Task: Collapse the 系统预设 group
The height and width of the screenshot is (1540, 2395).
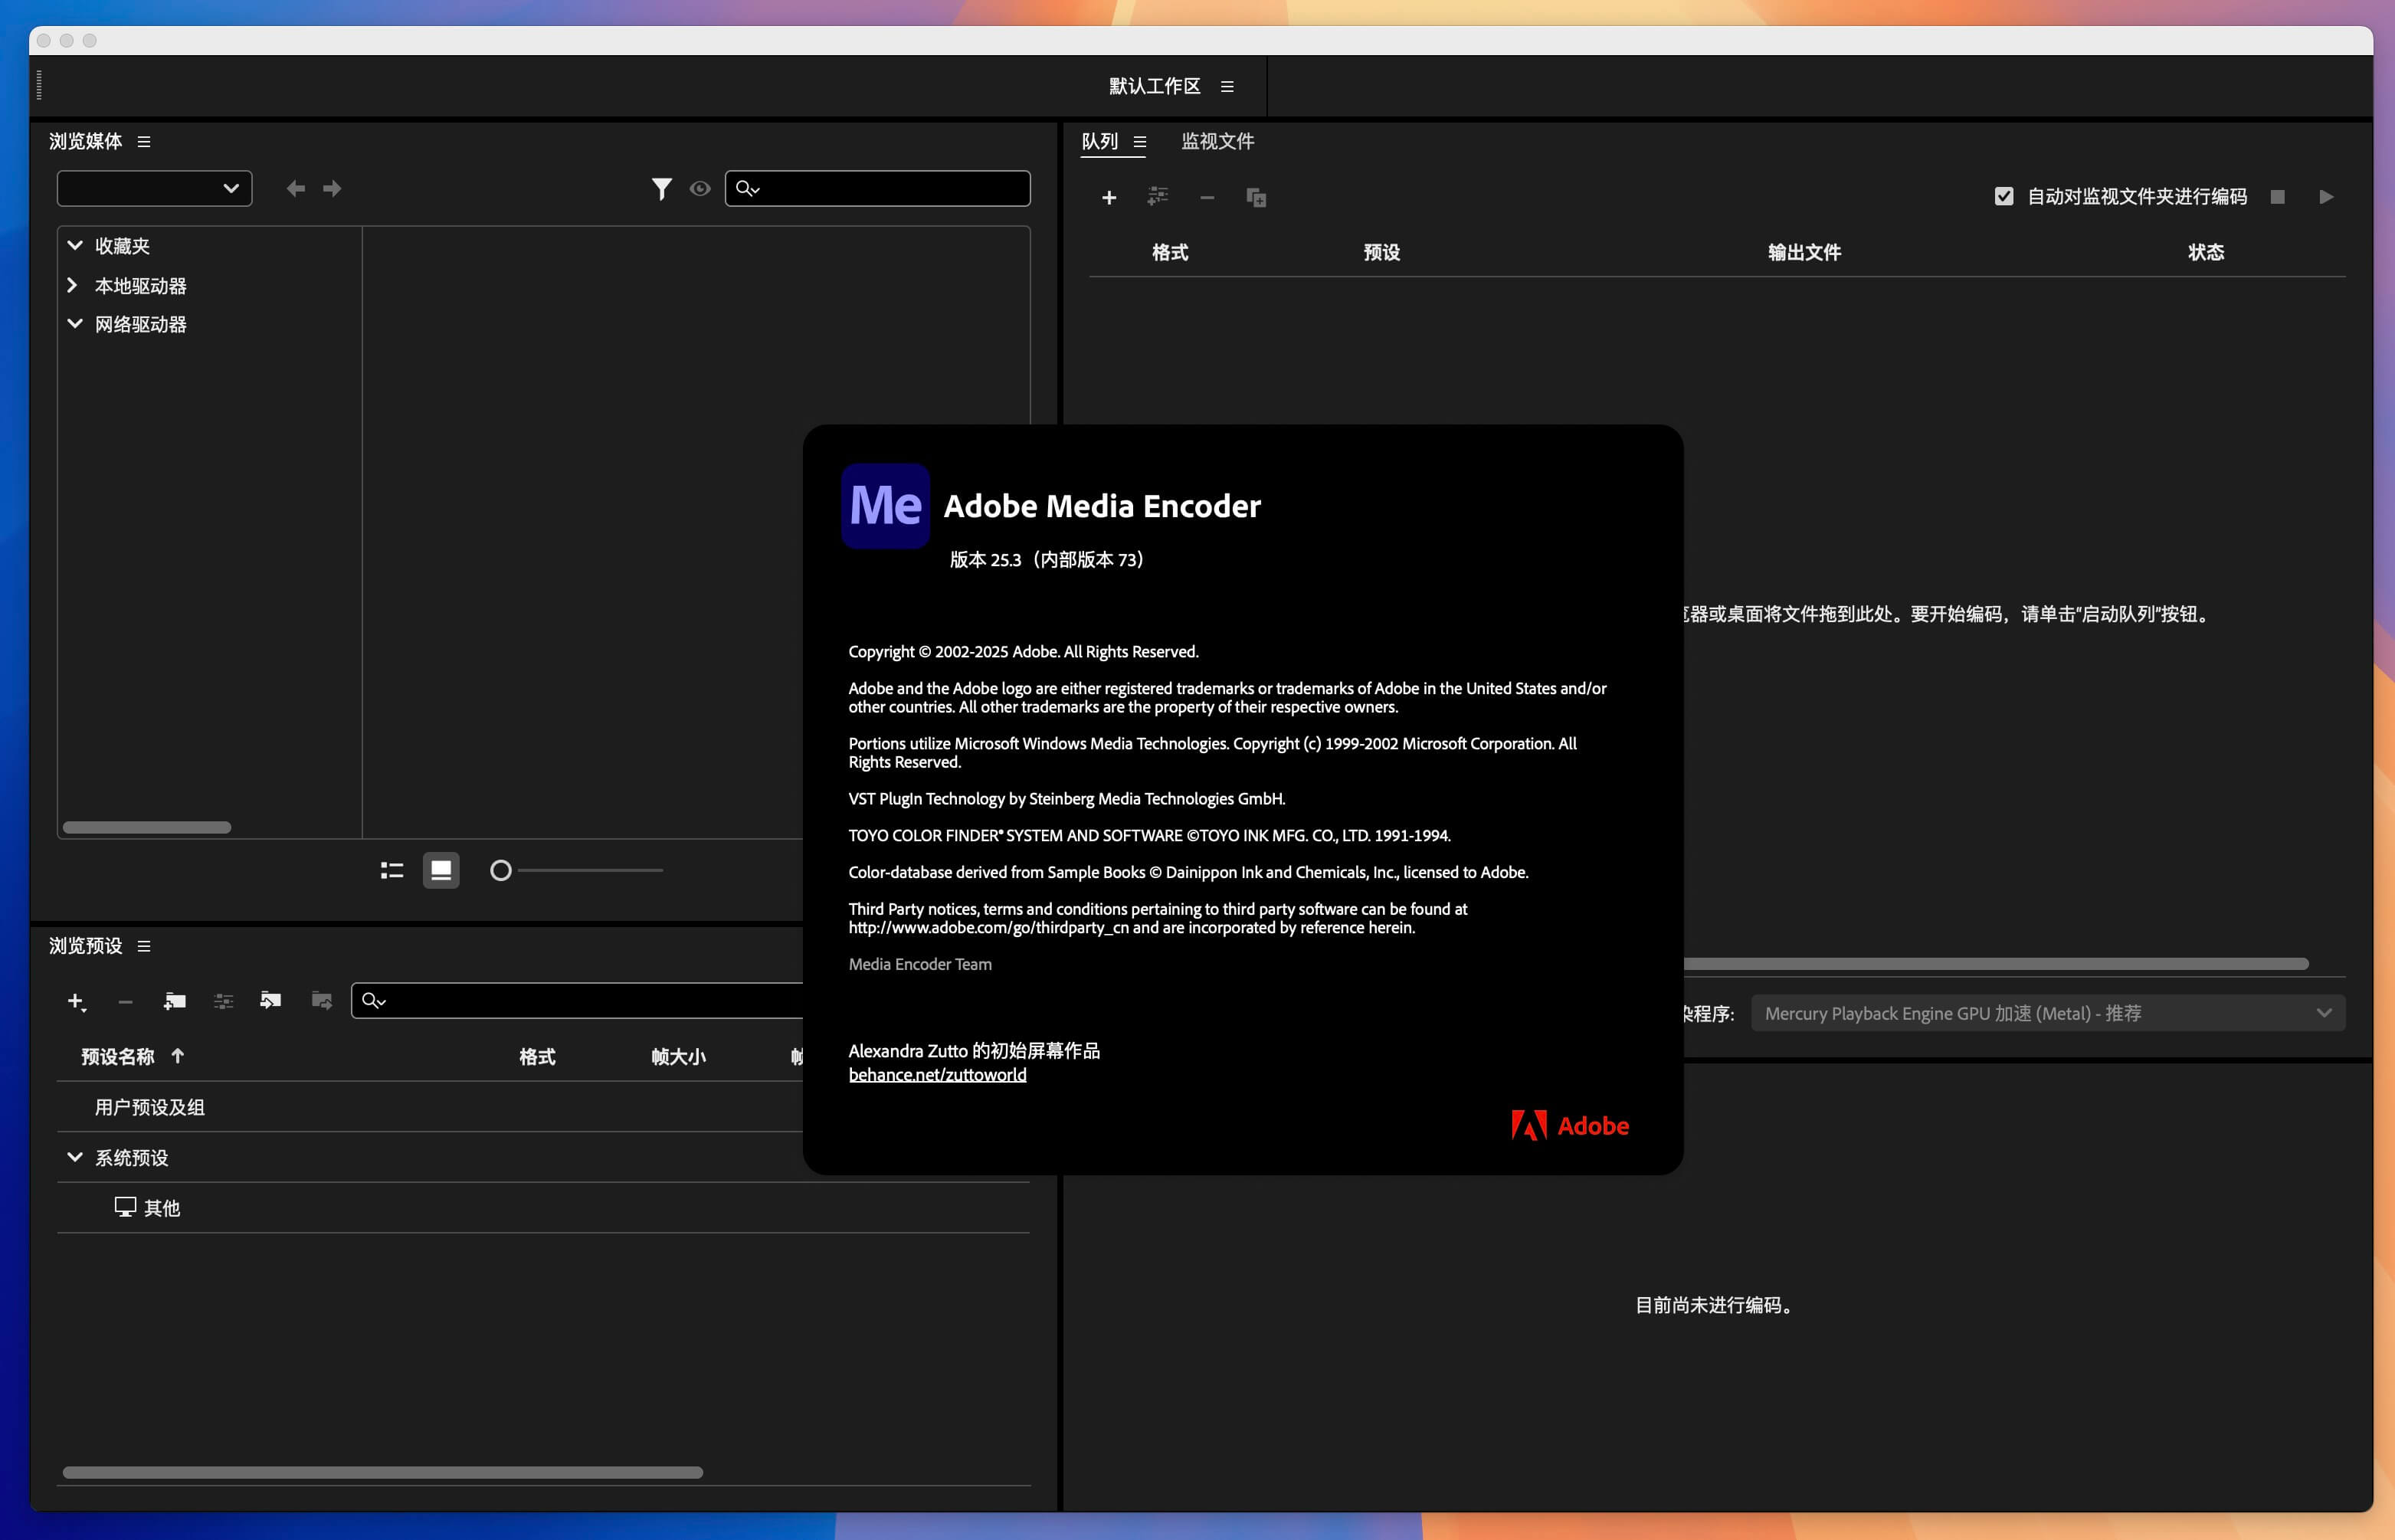Action: tap(74, 1157)
